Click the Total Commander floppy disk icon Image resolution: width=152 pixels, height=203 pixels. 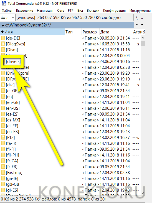pyautogui.click(x=4, y=3)
